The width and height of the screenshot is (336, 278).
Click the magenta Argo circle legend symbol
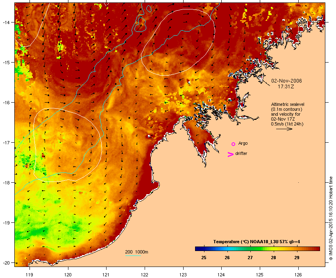click(234, 144)
